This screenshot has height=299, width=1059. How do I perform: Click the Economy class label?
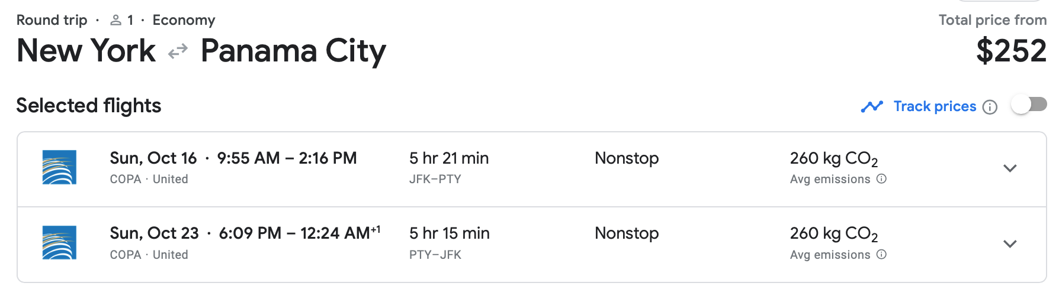pyautogui.click(x=184, y=20)
